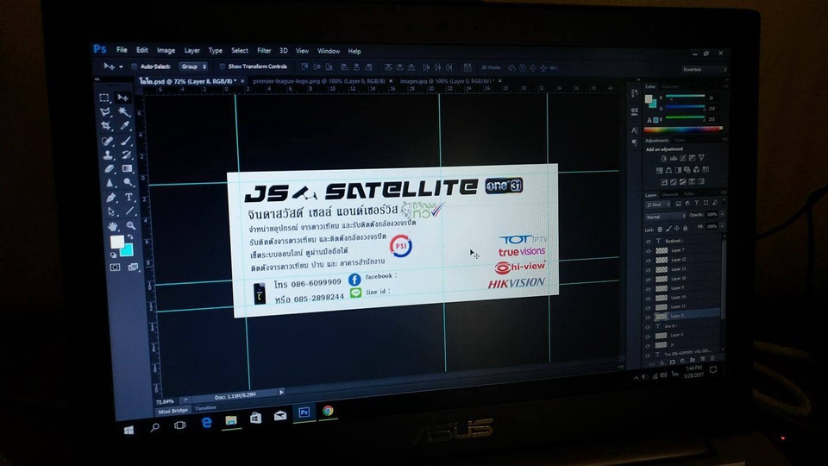Select the Dodge tool
Image resolution: width=828 pixels, height=466 pixels.
(129, 182)
